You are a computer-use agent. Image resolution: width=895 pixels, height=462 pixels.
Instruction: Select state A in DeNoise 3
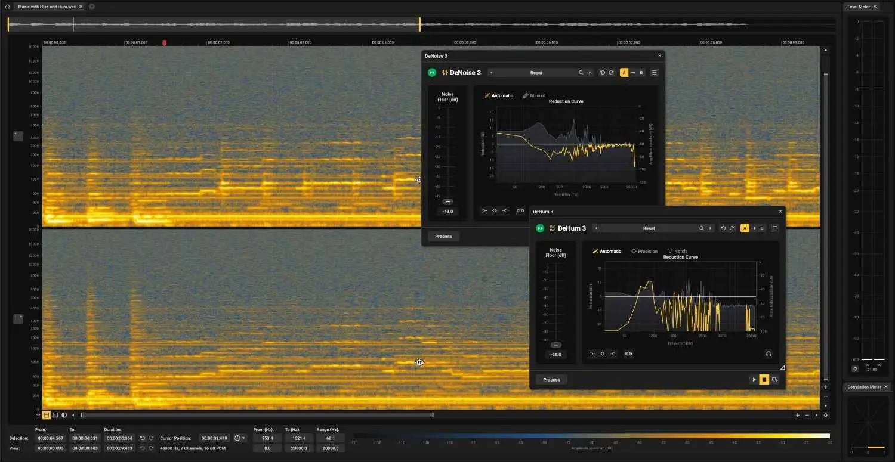coord(624,73)
